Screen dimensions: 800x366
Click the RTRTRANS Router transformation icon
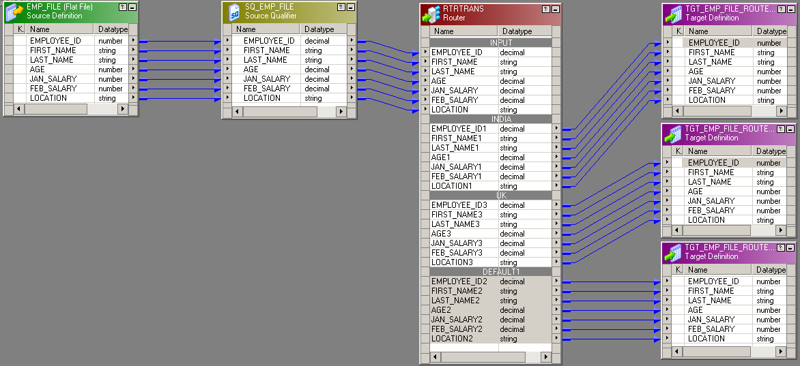[x=431, y=14]
